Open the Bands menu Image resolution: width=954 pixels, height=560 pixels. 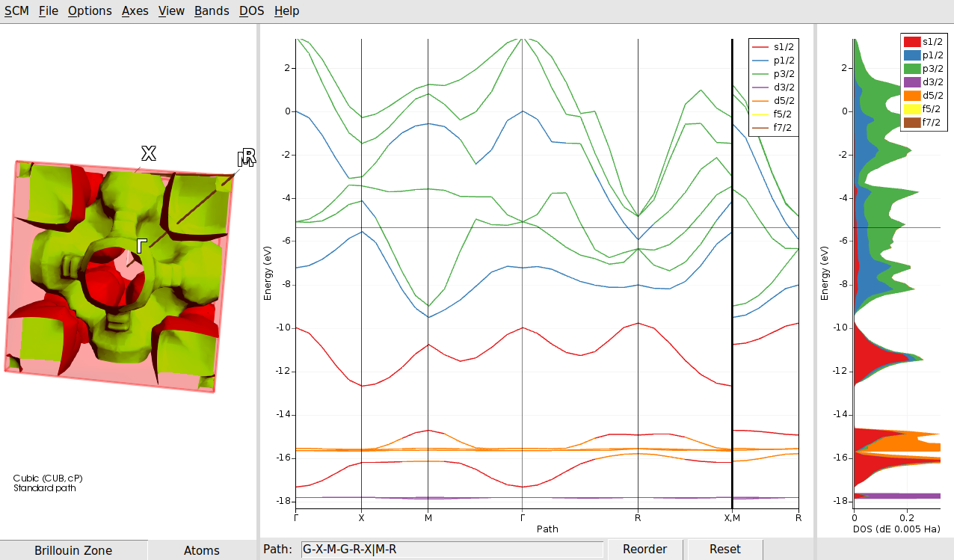click(x=211, y=10)
